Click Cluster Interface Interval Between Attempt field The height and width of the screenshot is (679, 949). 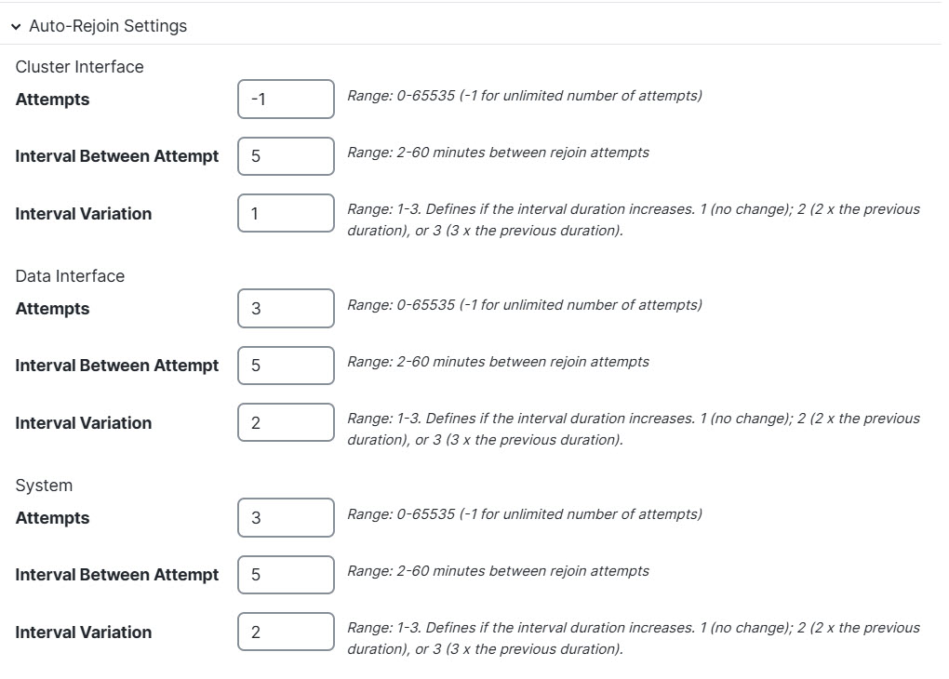tap(286, 155)
